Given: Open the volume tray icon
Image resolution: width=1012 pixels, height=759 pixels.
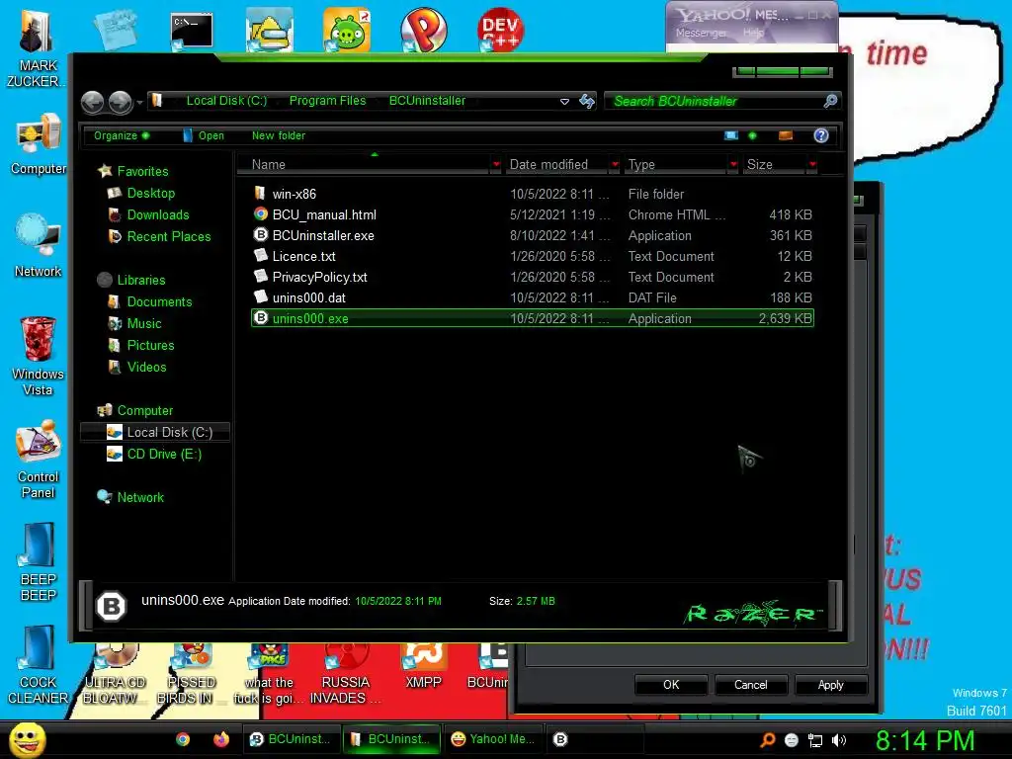Looking at the screenshot, I should point(838,740).
